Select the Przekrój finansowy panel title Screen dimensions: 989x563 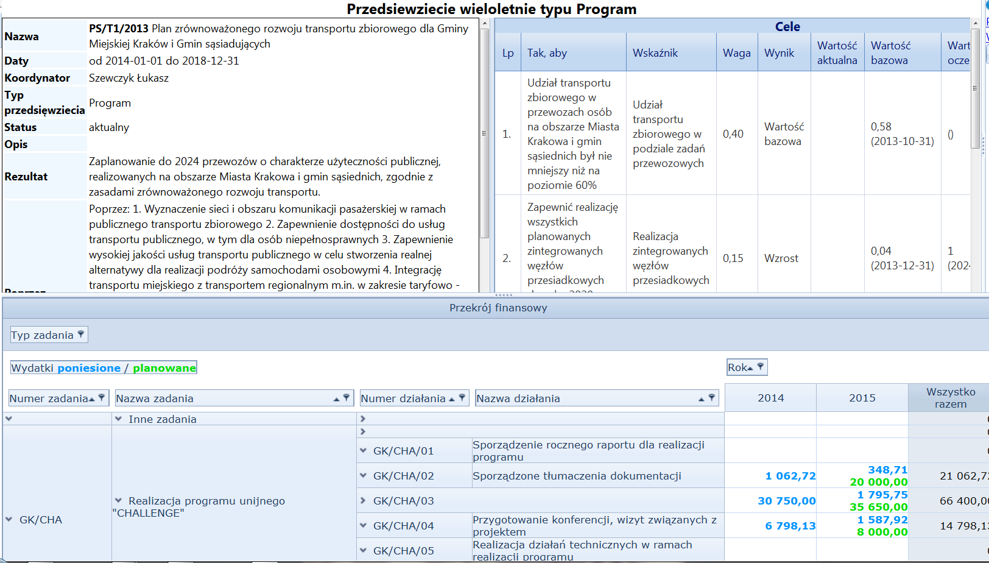point(498,308)
